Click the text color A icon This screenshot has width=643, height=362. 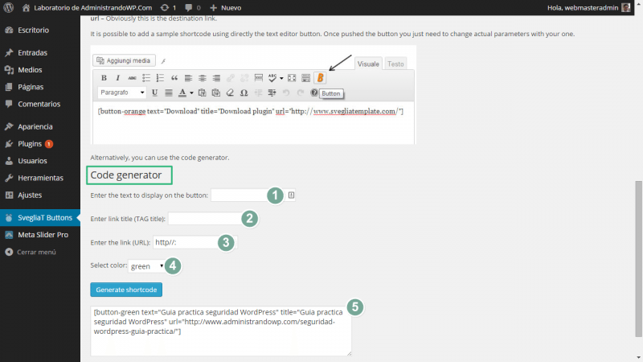pos(182,93)
